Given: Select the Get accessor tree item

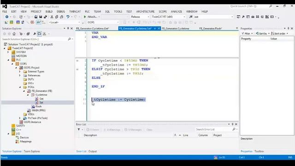Looking at the screenshot, I should [x=41, y=99].
